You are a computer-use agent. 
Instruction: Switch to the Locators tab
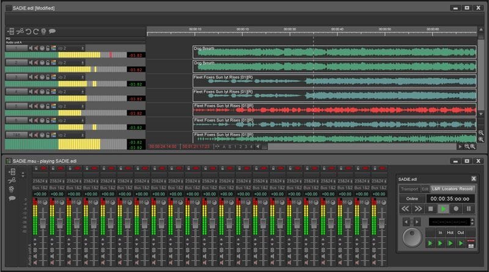(449, 189)
